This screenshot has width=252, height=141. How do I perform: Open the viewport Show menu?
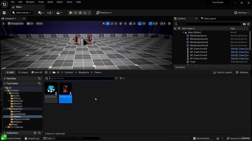coord(39,23)
